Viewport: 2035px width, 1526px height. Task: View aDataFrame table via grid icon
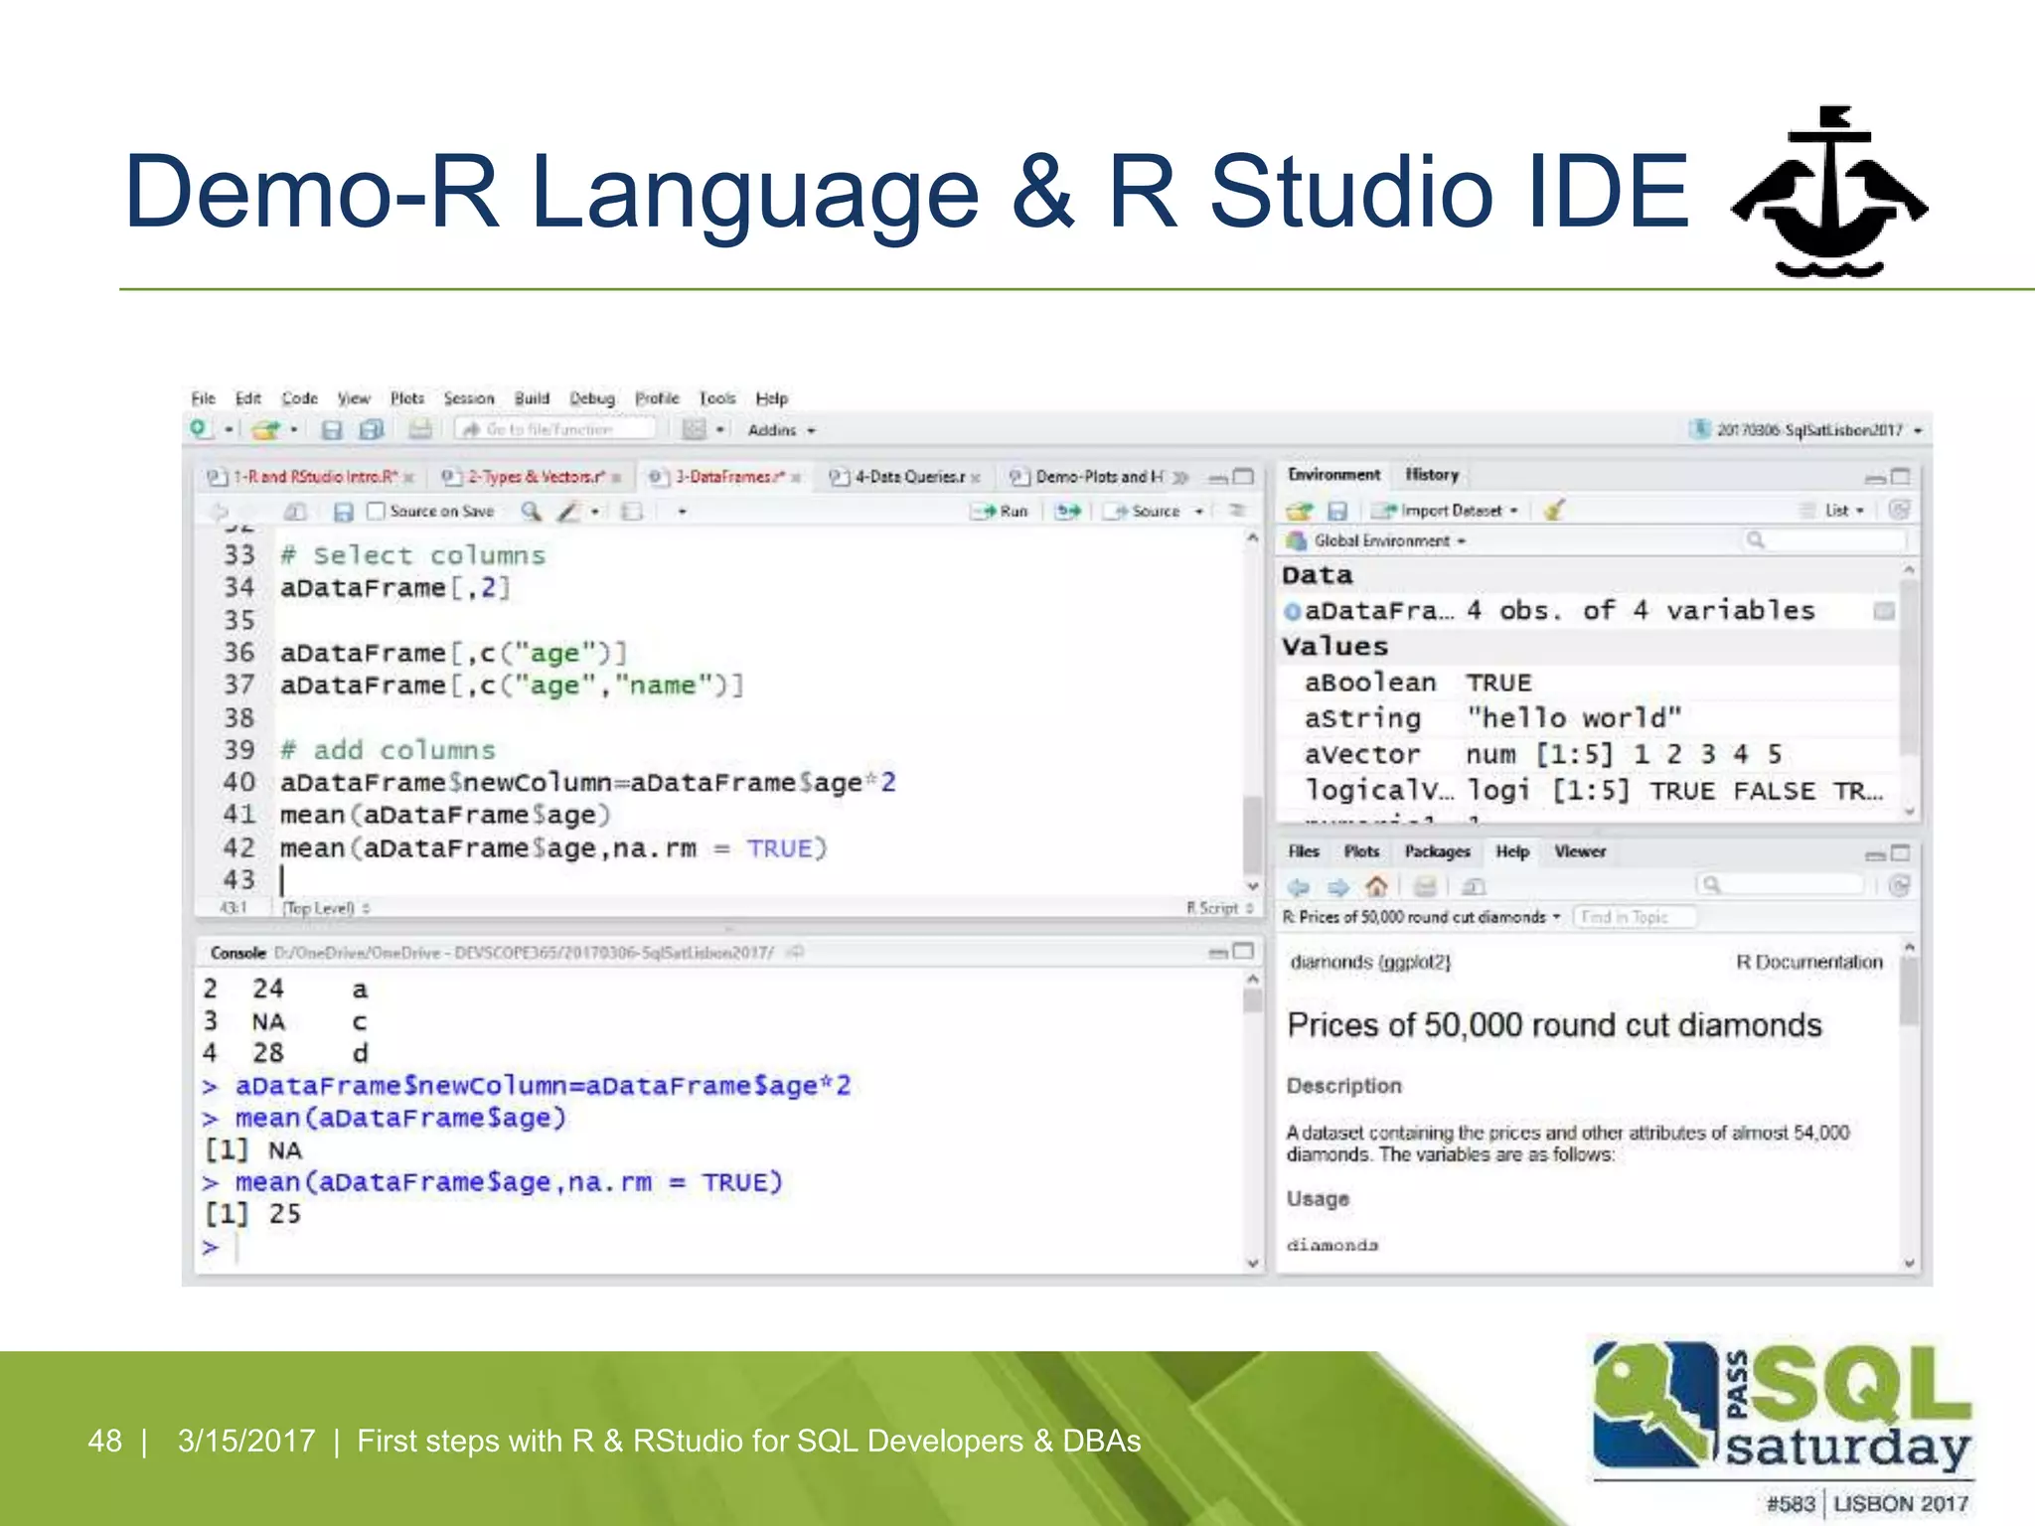[x=1884, y=611]
